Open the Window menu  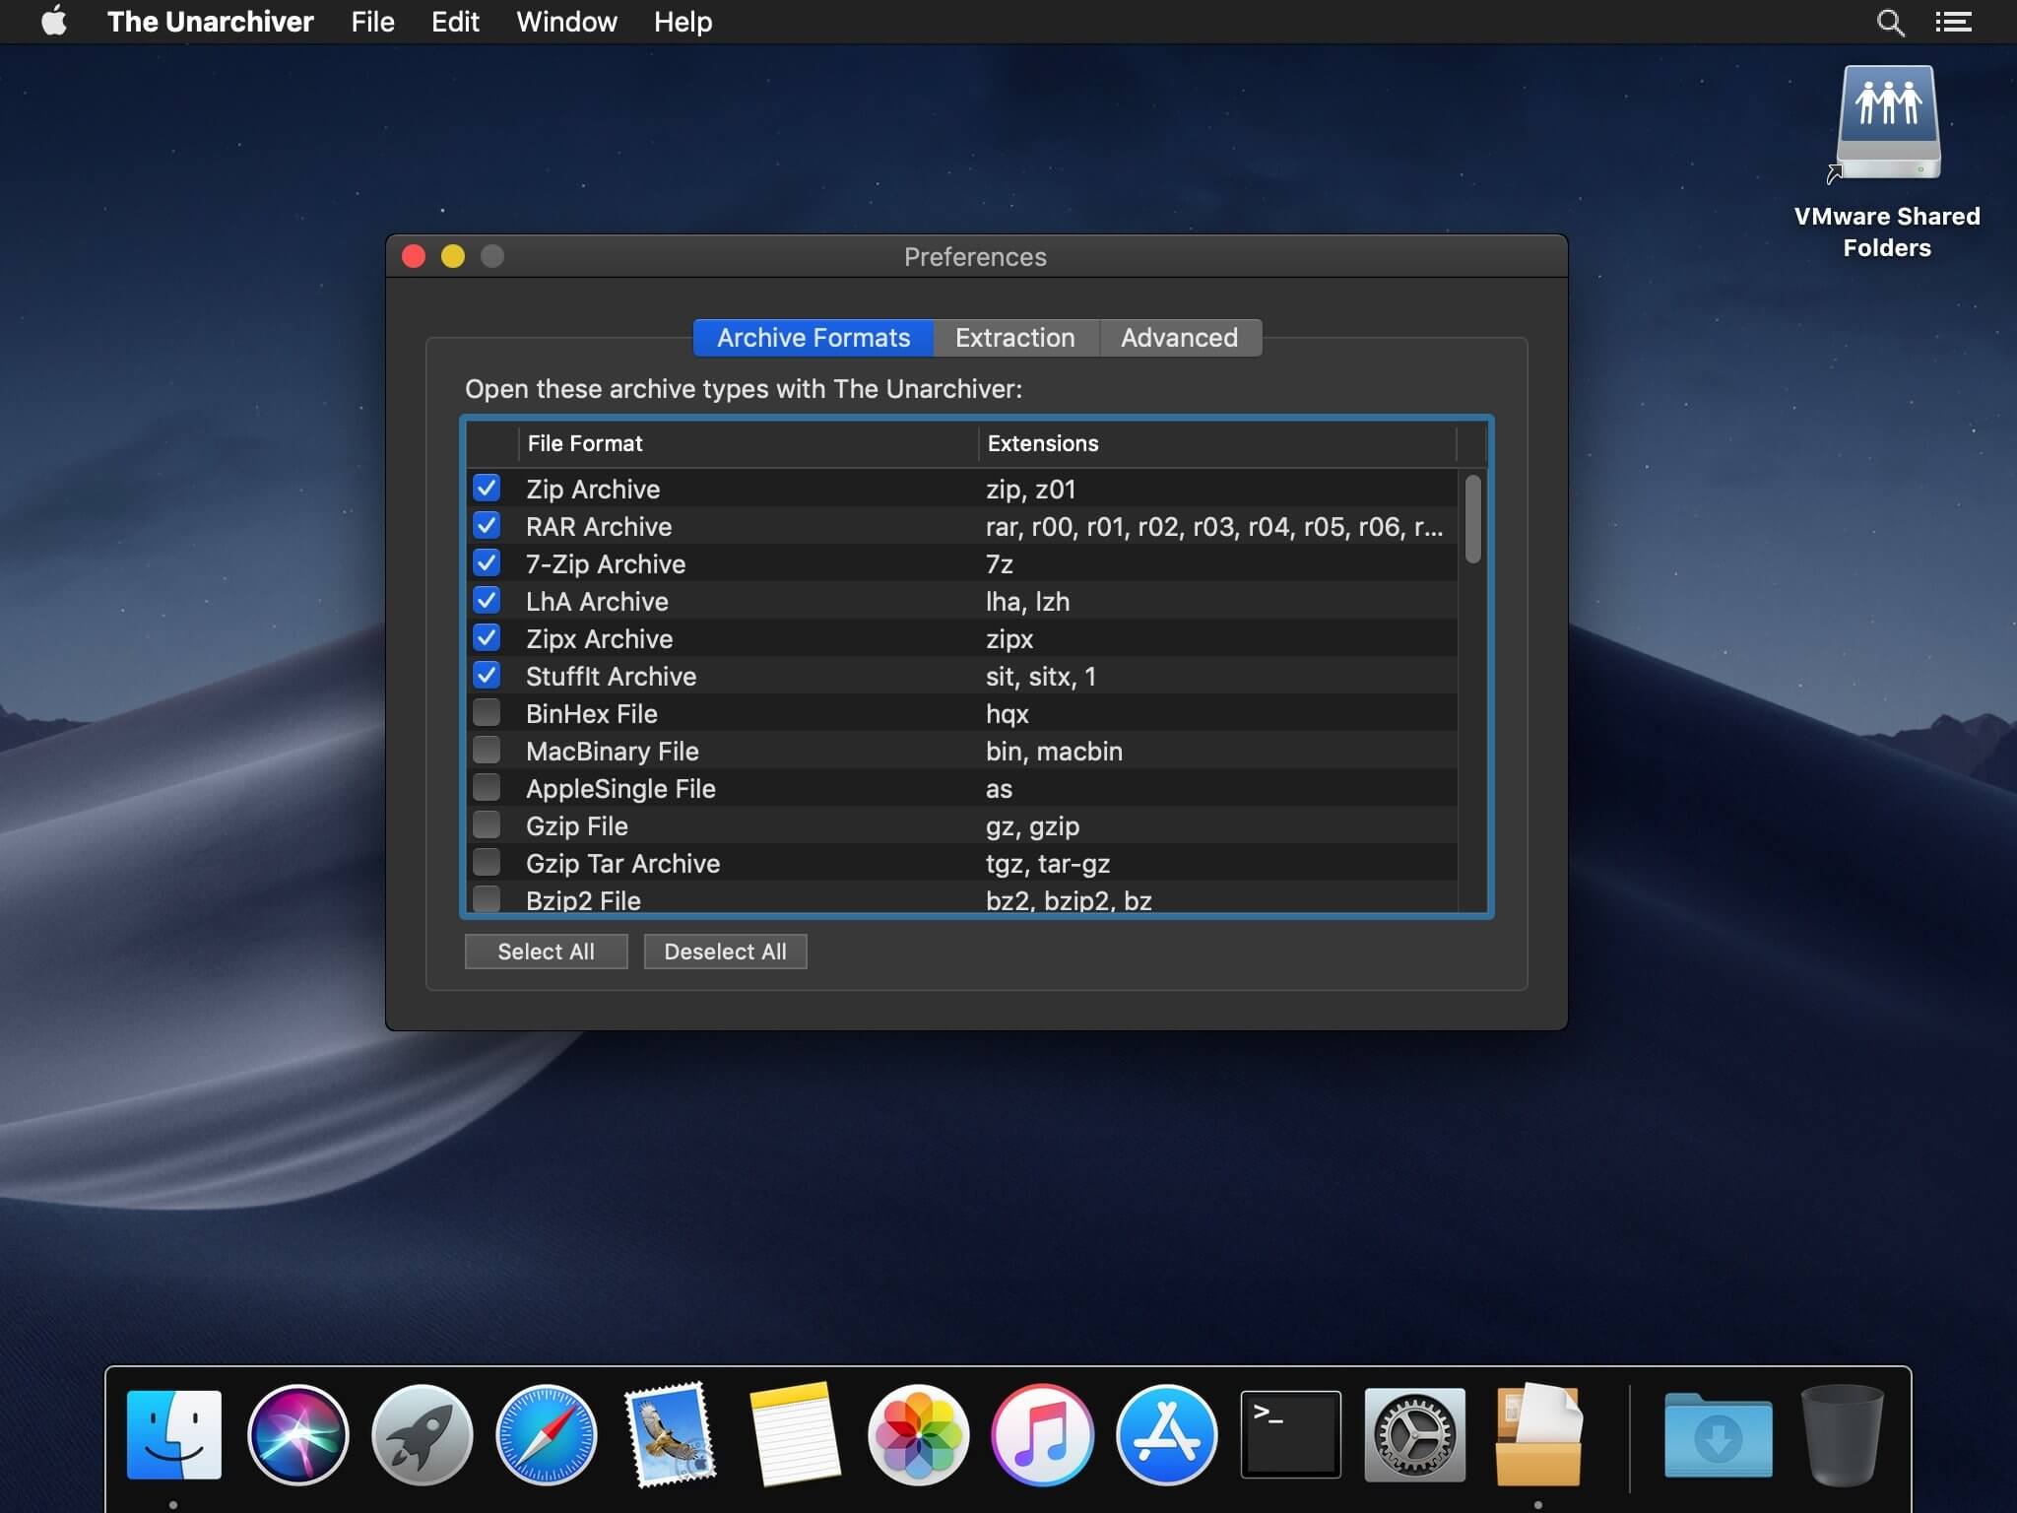click(x=566, y=22)
